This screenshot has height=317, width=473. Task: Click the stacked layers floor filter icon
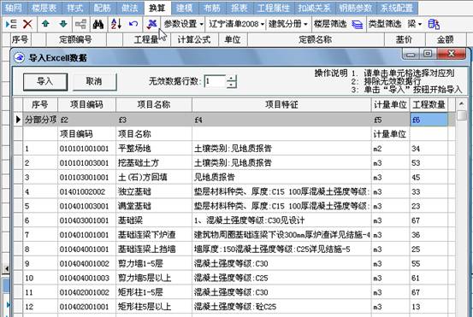coord(357,25)
